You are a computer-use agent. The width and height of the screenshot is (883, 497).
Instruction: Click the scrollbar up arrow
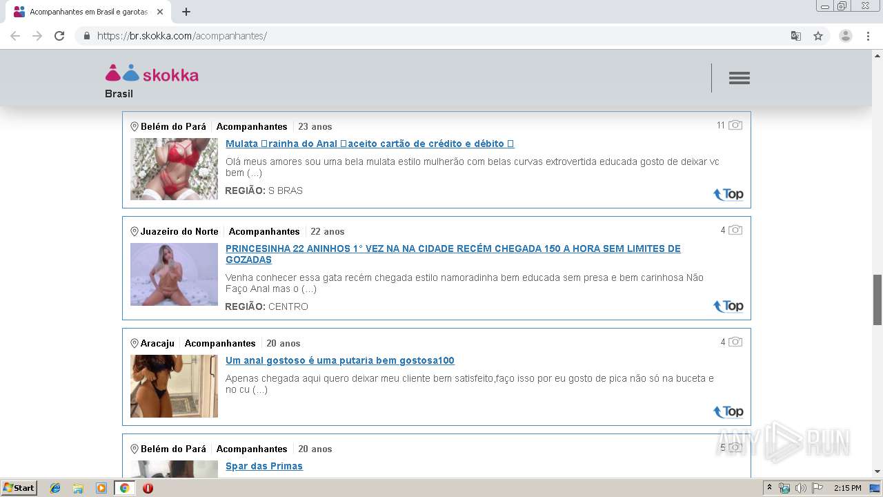[x=877, y=55]
